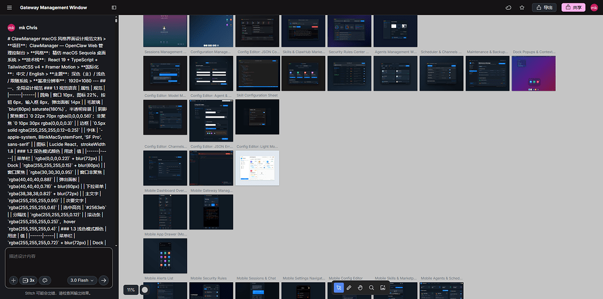Click the 导出 export button

(544, 8)
